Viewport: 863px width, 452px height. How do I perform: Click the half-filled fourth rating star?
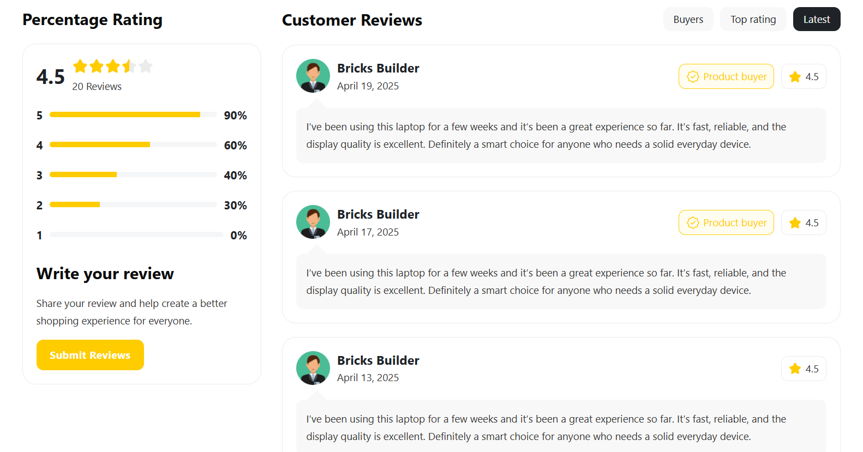tap(129, 66)
